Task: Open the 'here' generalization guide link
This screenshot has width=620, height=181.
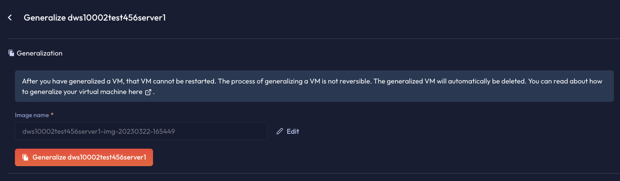Action: [x=136, y=92]
